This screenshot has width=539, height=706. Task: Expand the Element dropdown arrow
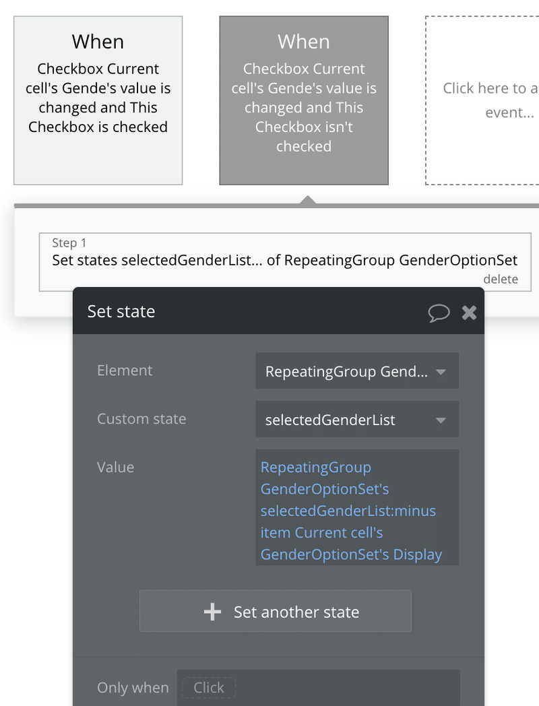[441, 372]
